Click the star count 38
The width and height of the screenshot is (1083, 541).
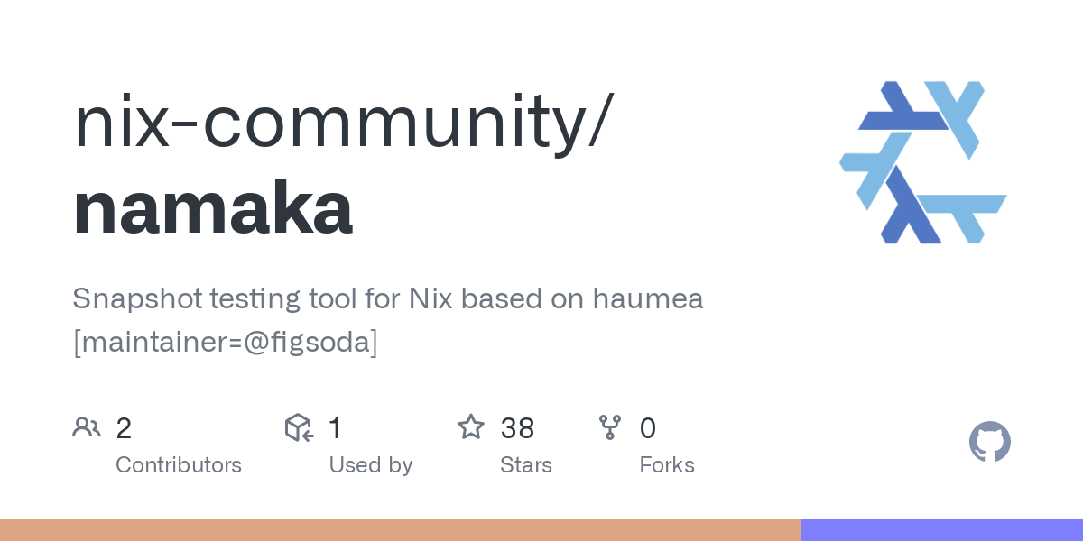[x=517, y=428]
